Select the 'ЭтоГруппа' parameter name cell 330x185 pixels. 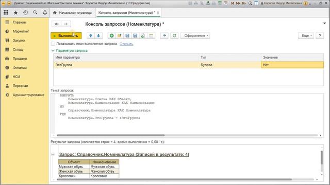pyautogui.click(x=126, y=65)
